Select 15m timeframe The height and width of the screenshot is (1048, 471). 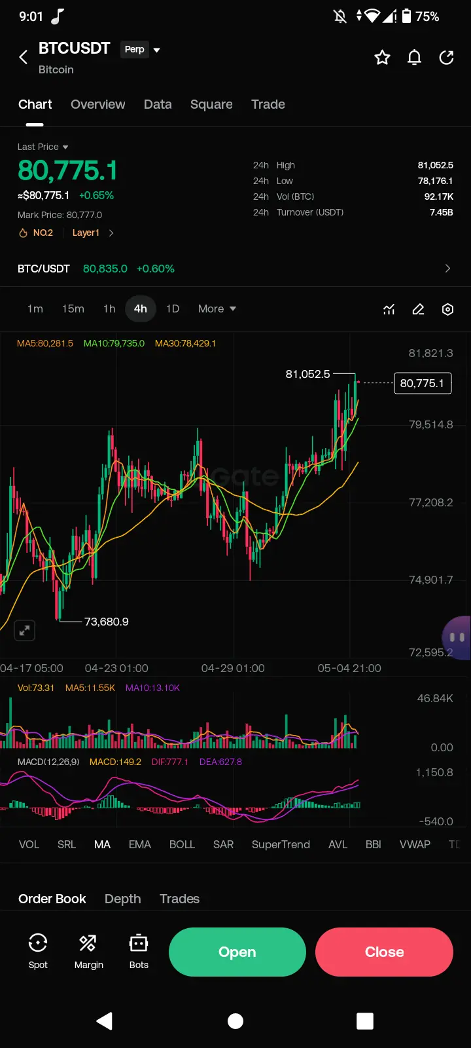click(x=73, y=309)
